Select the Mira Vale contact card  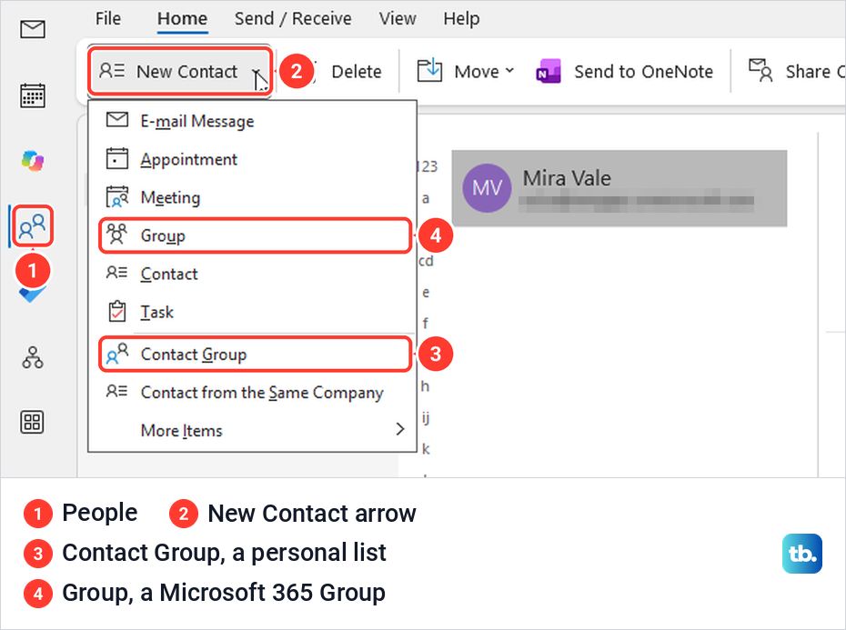coord(619,188)
